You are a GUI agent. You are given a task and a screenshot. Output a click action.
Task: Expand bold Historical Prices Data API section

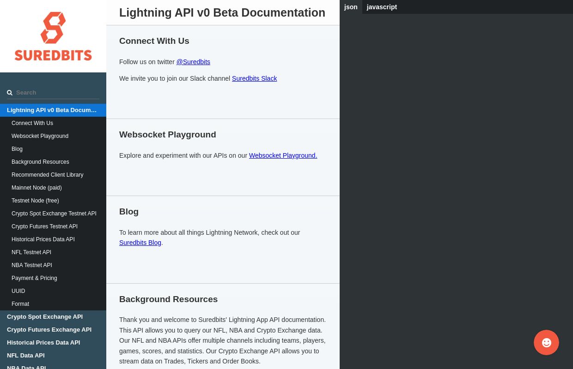tap(53, 343)
